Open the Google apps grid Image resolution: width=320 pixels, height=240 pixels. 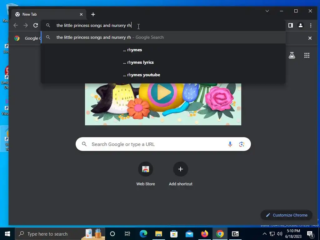tap(307, 55)
